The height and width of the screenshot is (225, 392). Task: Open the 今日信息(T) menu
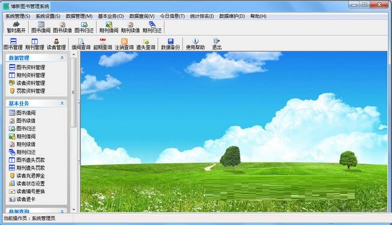(x=172, y=16)
